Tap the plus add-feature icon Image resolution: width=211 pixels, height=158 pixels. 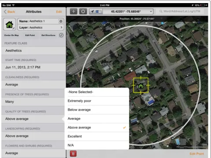tap(74, 11)
